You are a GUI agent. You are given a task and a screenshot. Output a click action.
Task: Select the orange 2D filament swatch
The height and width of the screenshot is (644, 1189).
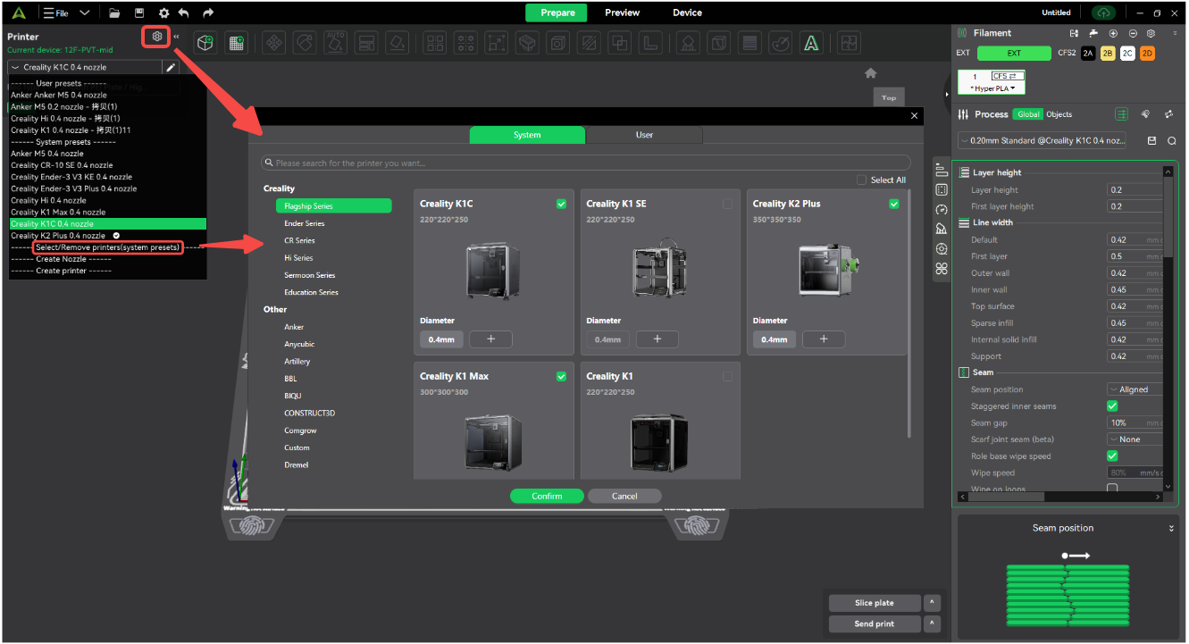point(1147,54)
